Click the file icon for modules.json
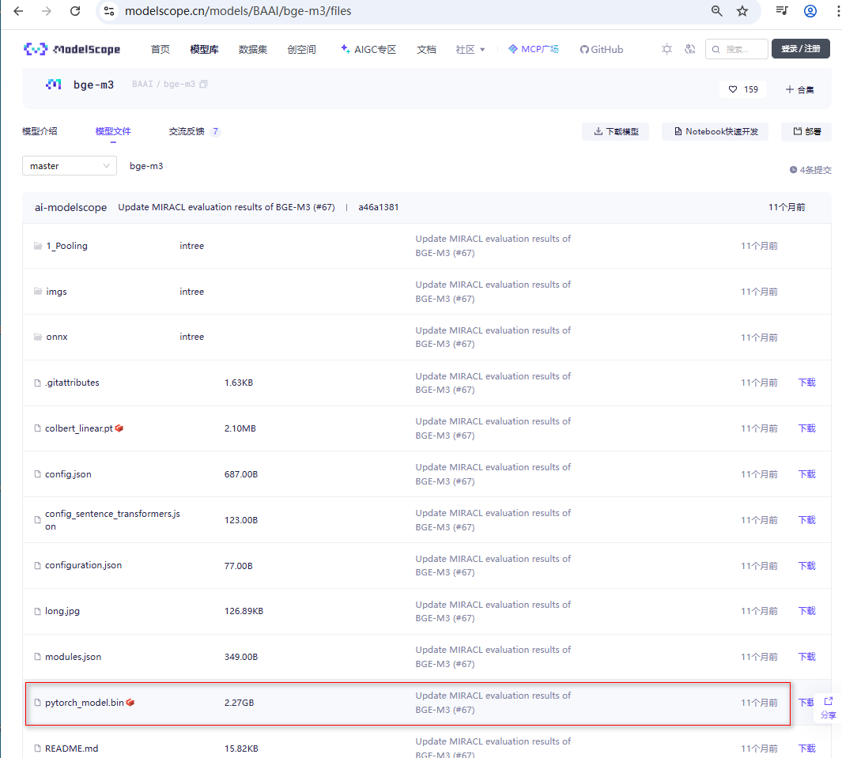This screenshot has height=758, width=842. pyautogui.click(x=38, y=657)
